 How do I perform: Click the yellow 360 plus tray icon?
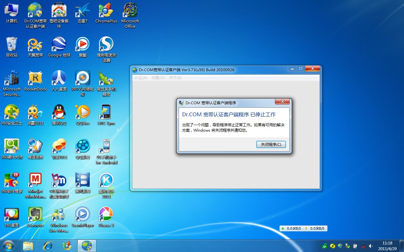click(x=332, y=246)
